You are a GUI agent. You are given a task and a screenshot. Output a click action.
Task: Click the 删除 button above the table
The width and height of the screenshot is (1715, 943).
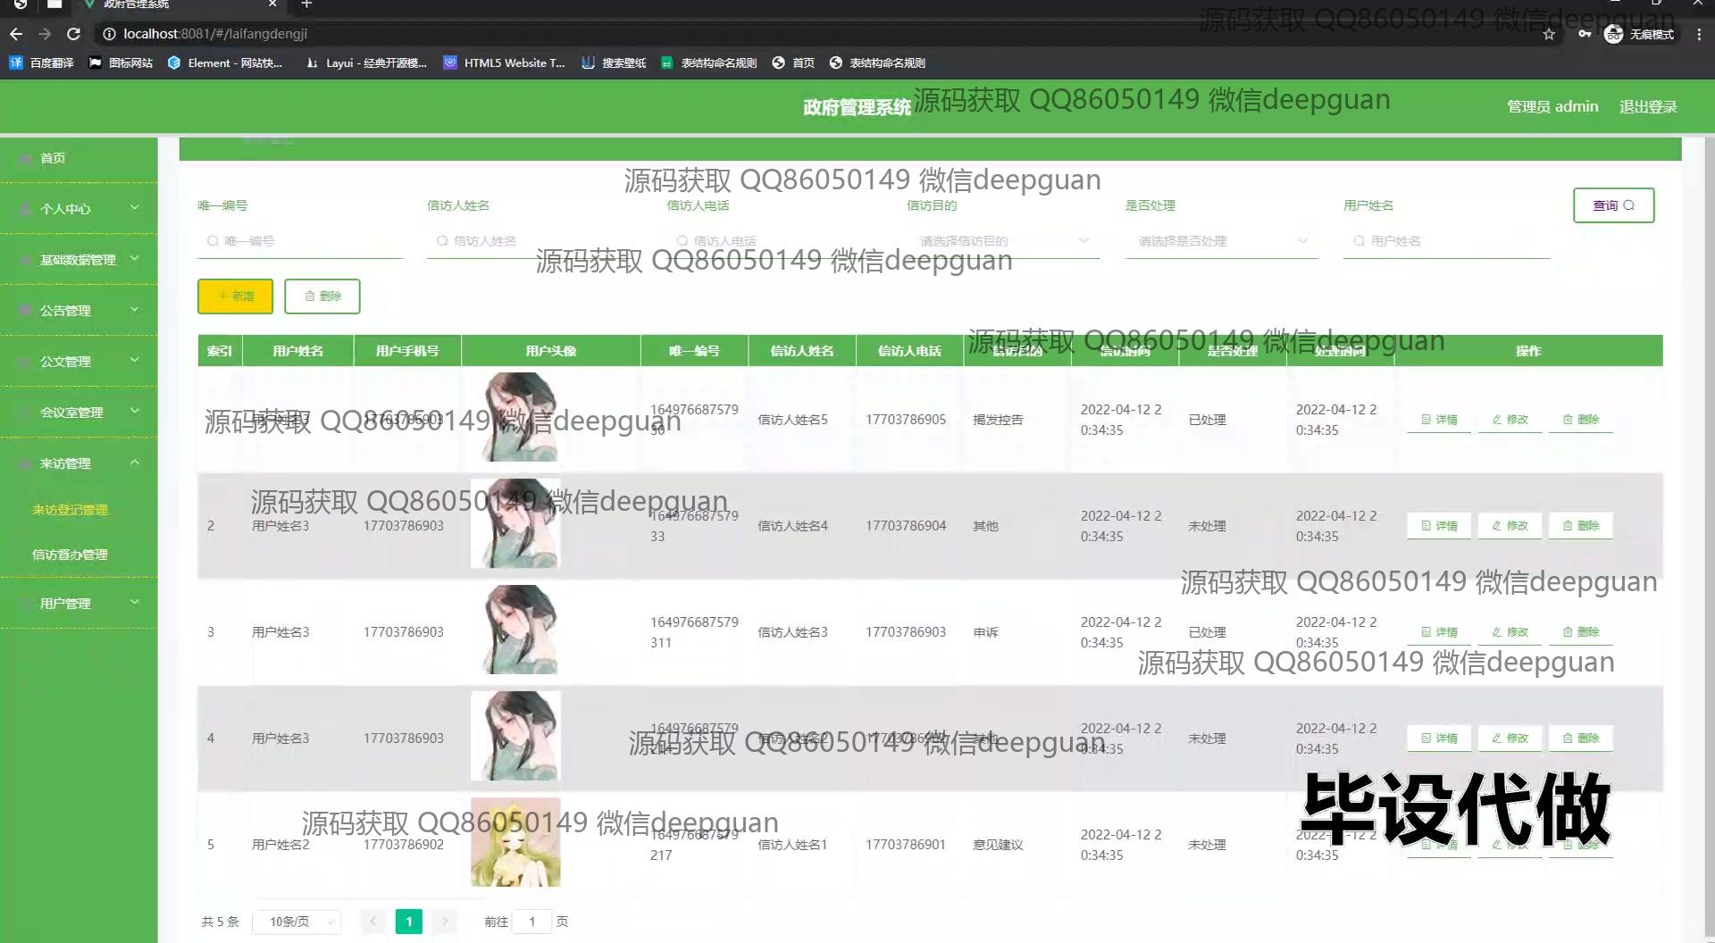point(322,296)
